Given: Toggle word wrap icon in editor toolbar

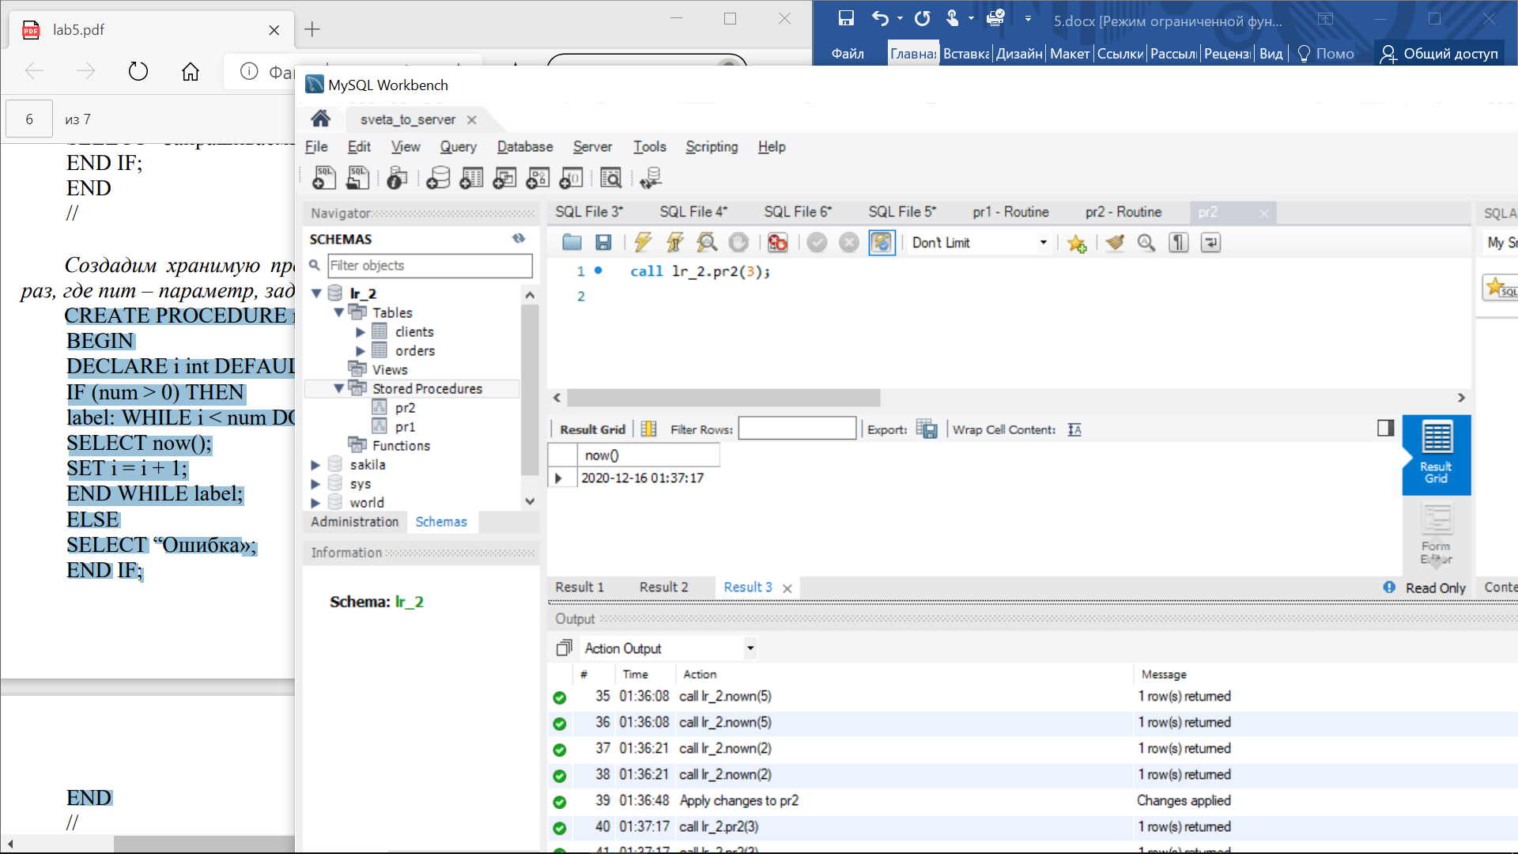Looking at the screenshot, I should click(x=1210, y=243).
